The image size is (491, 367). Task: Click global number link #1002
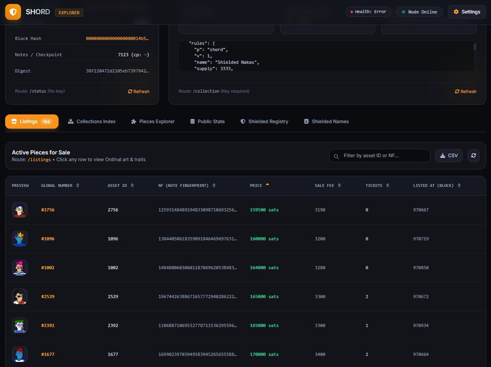point(48,267)
